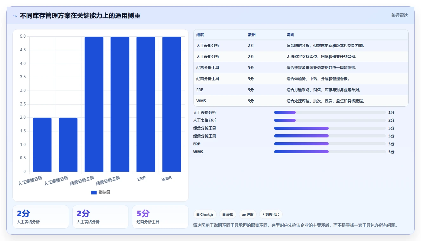Click the WMS label in the progress list

198,152
